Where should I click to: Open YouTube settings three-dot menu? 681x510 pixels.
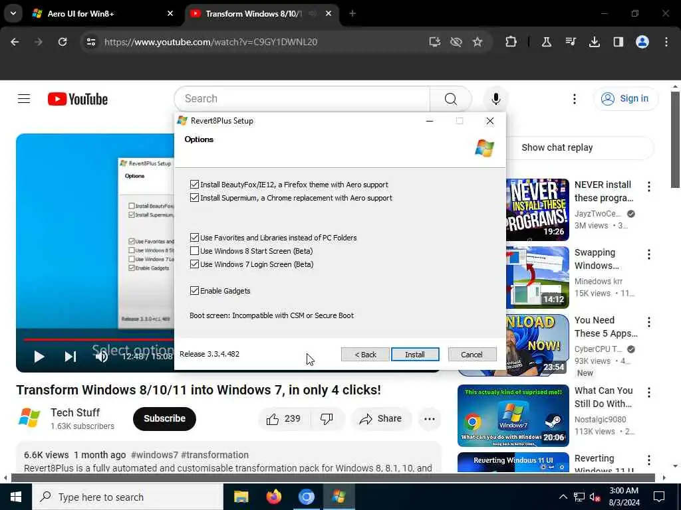(575, 99)
